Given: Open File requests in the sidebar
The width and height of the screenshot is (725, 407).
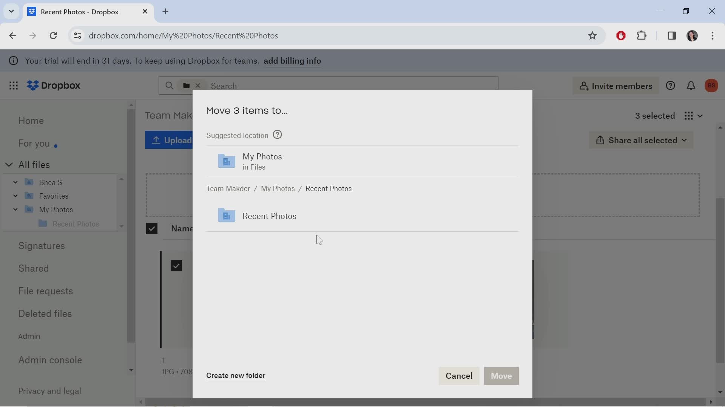Looking at the screenshot, I should [46, 291].
